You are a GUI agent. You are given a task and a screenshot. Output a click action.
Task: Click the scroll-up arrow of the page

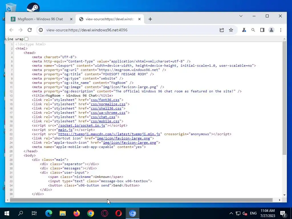coord(284,39)
